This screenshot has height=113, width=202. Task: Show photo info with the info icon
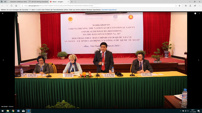(x=195, y=13)
